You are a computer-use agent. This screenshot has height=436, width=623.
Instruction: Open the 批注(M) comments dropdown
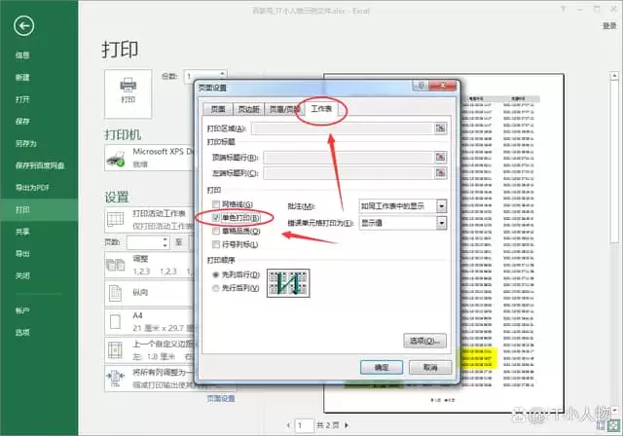point(441,206)
